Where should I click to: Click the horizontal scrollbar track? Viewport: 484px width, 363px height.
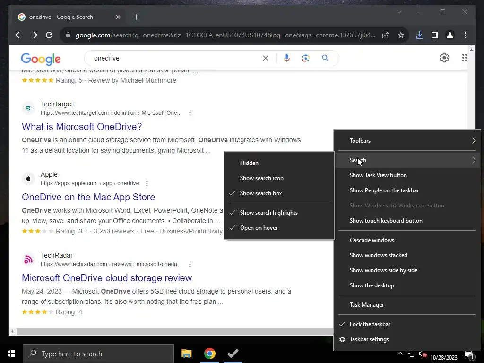[x=175, y=332]
